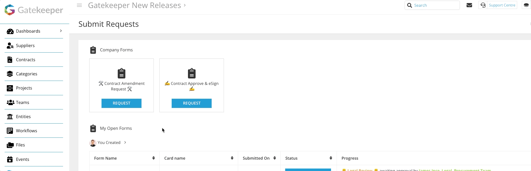Click the Contract Amendment Request card title

click(x=122, y=86)
